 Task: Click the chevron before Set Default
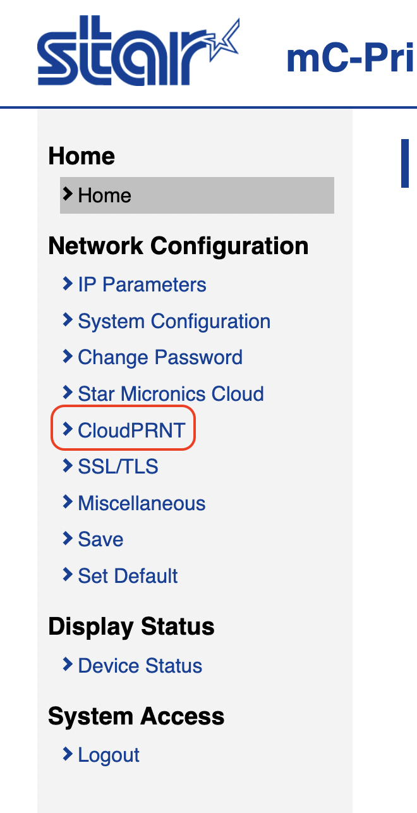click(68, 575)
